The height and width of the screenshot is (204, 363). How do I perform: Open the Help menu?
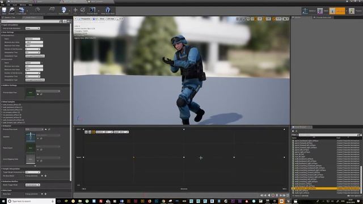(x=30, y=5)
